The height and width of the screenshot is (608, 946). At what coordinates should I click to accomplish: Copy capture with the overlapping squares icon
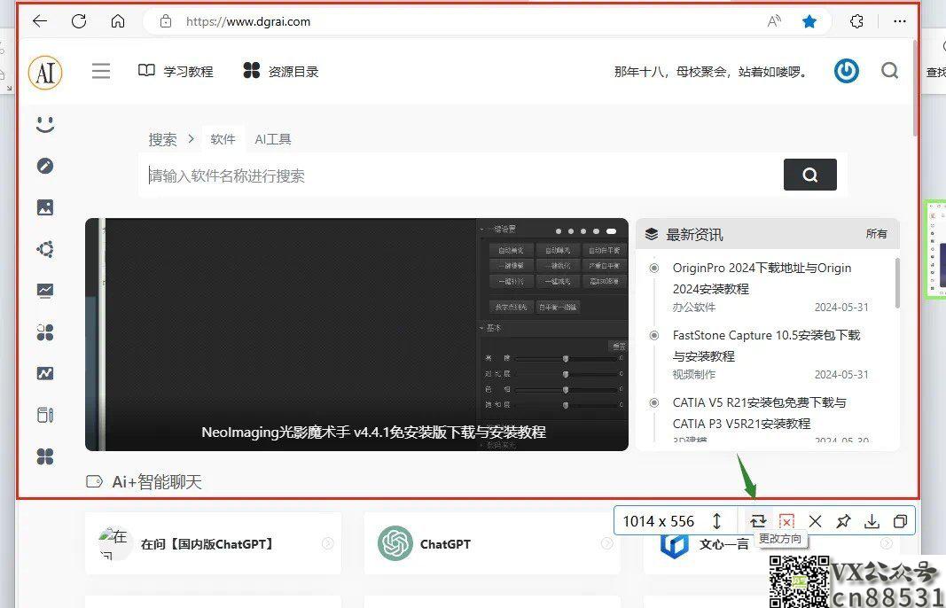900,521
